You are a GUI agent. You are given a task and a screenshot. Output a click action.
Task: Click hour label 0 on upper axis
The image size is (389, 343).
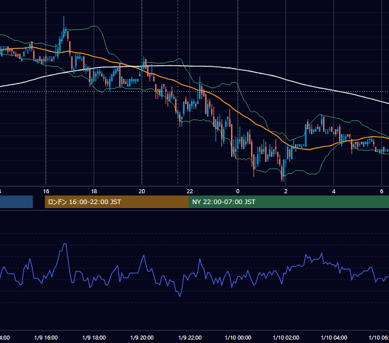(237, 192)
